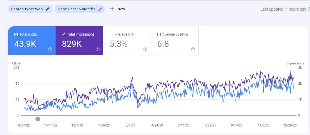
Task: Uncheck the Total clicks checkbox
Action: pos(16,34)
